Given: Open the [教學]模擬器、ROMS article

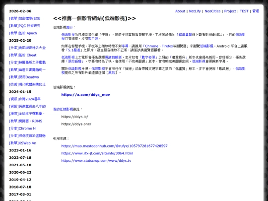Looking at the screenshot, I should point(26,121).
